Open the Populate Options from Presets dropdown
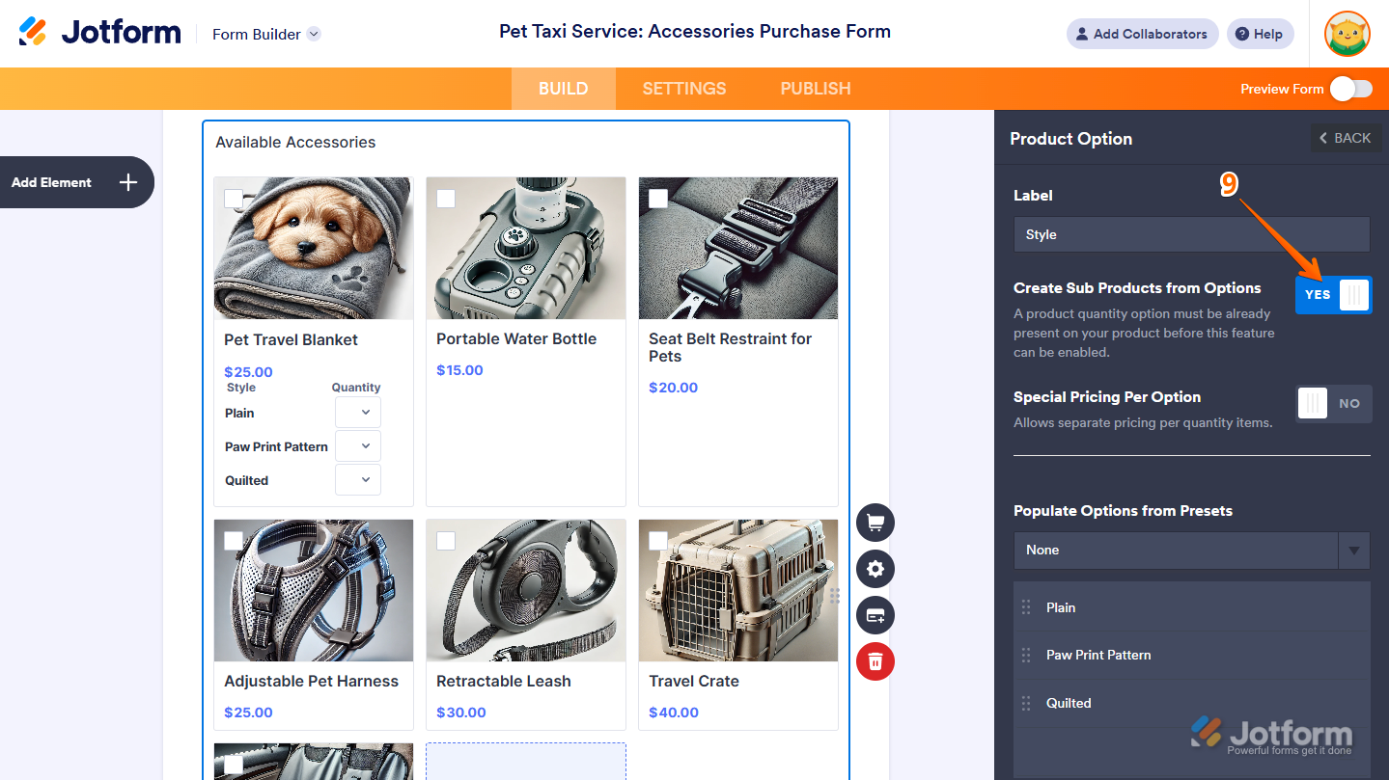 1191,551
